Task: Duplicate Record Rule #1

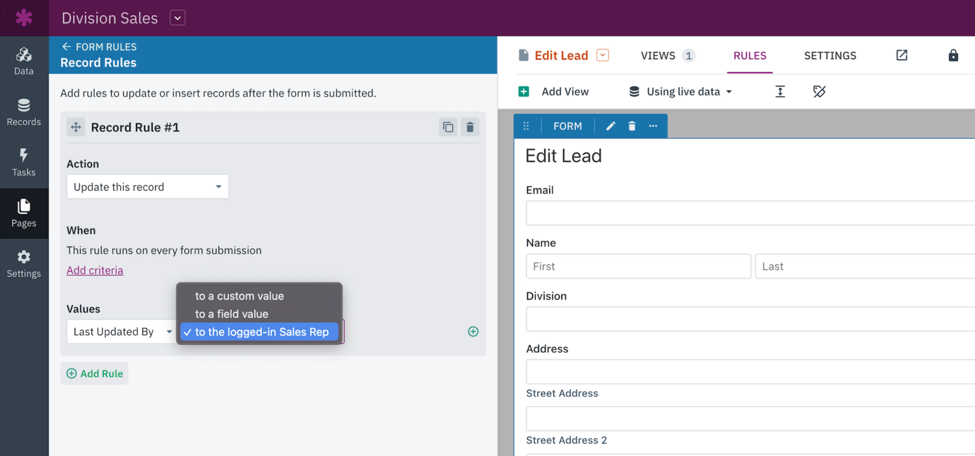Action: coord(448,127)
